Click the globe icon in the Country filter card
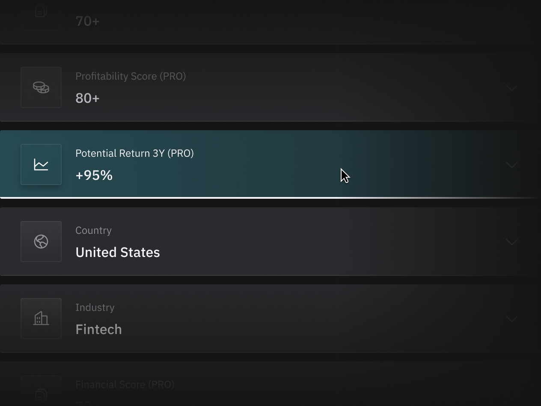The height and width of the screenshot is (406, 541). [x=41, y=241]
